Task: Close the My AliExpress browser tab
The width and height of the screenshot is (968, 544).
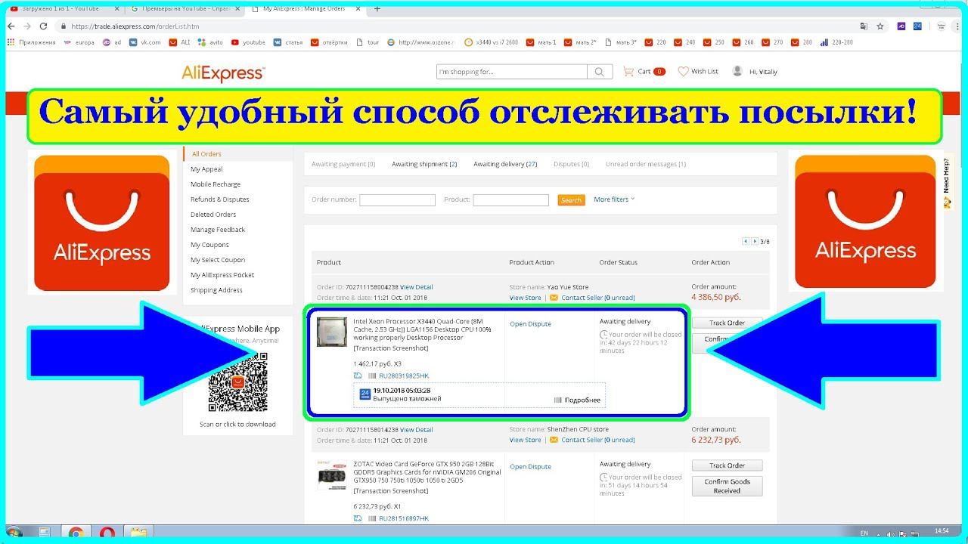Action: (x=357, y=8)
